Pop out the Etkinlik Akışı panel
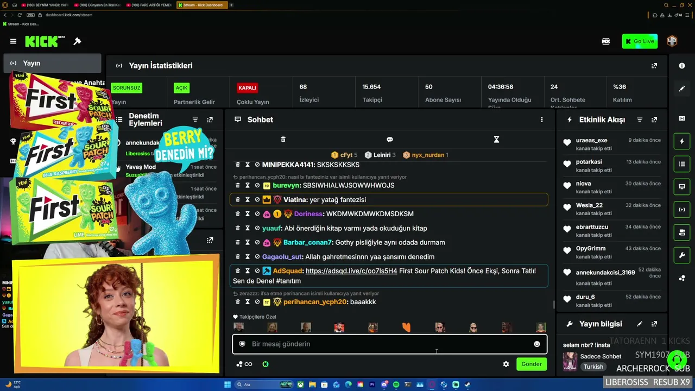The height and width of the screenshot is (391, 695). (x=654, y=119)
